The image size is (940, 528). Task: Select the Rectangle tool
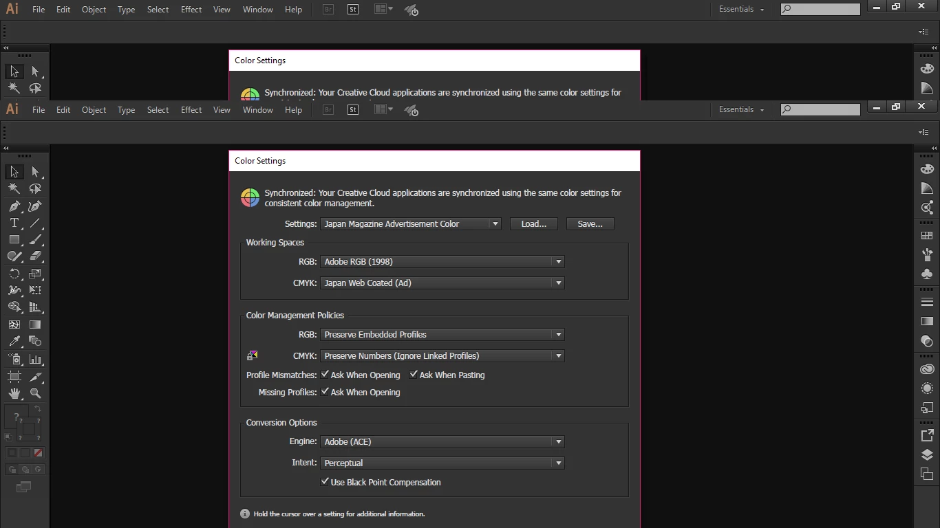click(14, 239)
